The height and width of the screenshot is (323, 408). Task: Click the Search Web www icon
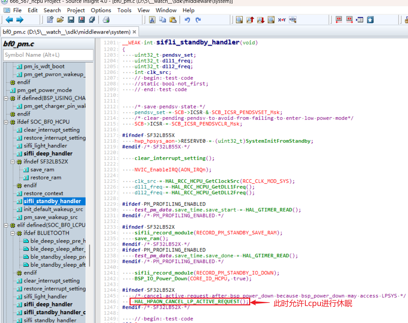click(x=293, y=20)
